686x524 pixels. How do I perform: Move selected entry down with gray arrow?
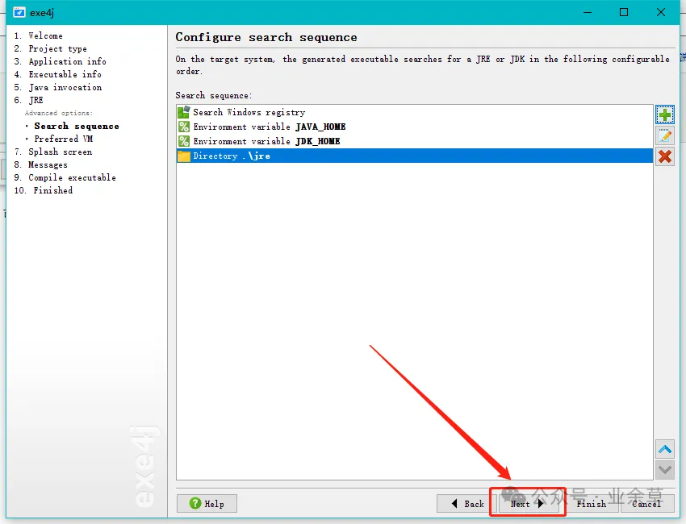click(x=664, y=470)
